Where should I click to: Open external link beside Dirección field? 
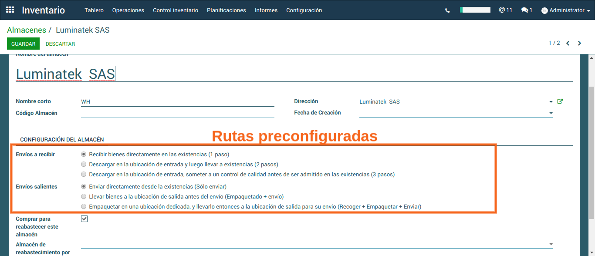(x=560, y=101)
